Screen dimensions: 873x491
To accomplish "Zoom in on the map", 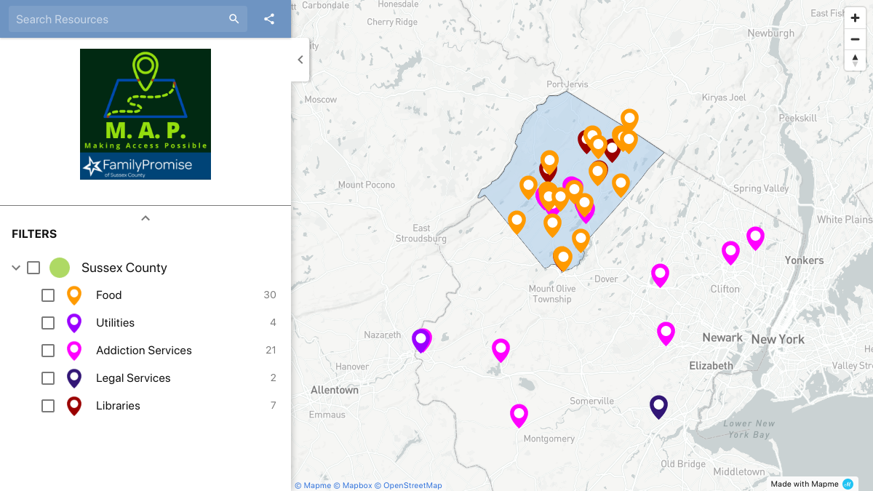I will pos(856,19).
